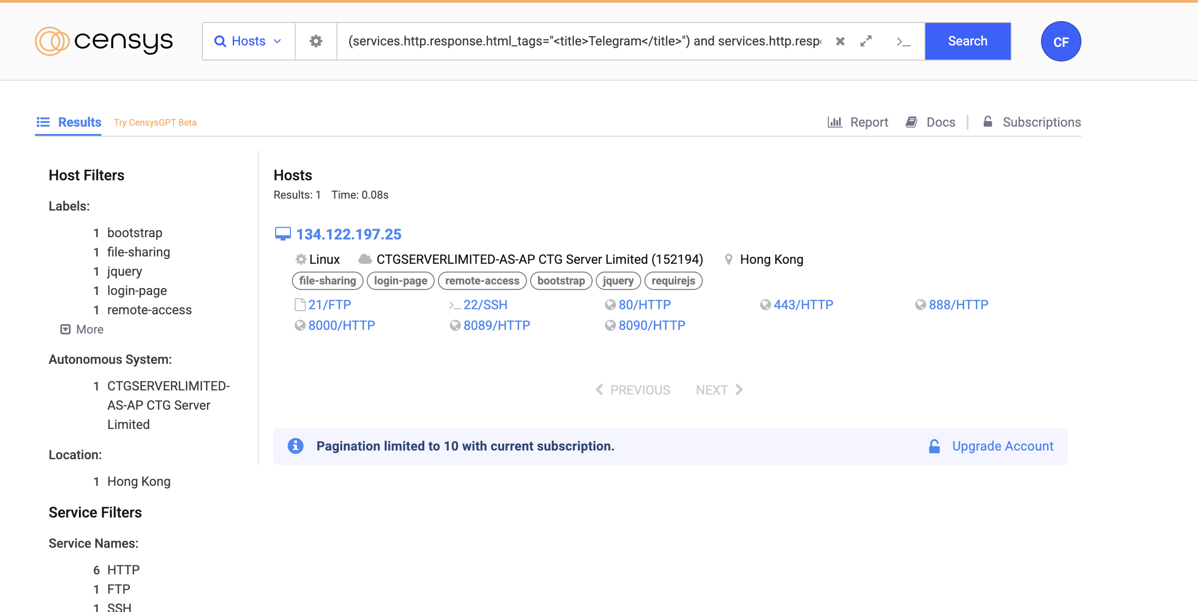This screenshot has width=1198, height=612.
Task: Expand More labels in Host Filters
Action: [82, 329]
